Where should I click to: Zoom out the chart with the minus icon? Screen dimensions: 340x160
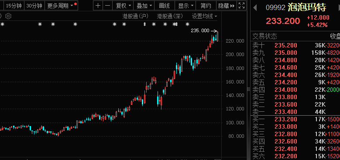[x=108, y=6]
